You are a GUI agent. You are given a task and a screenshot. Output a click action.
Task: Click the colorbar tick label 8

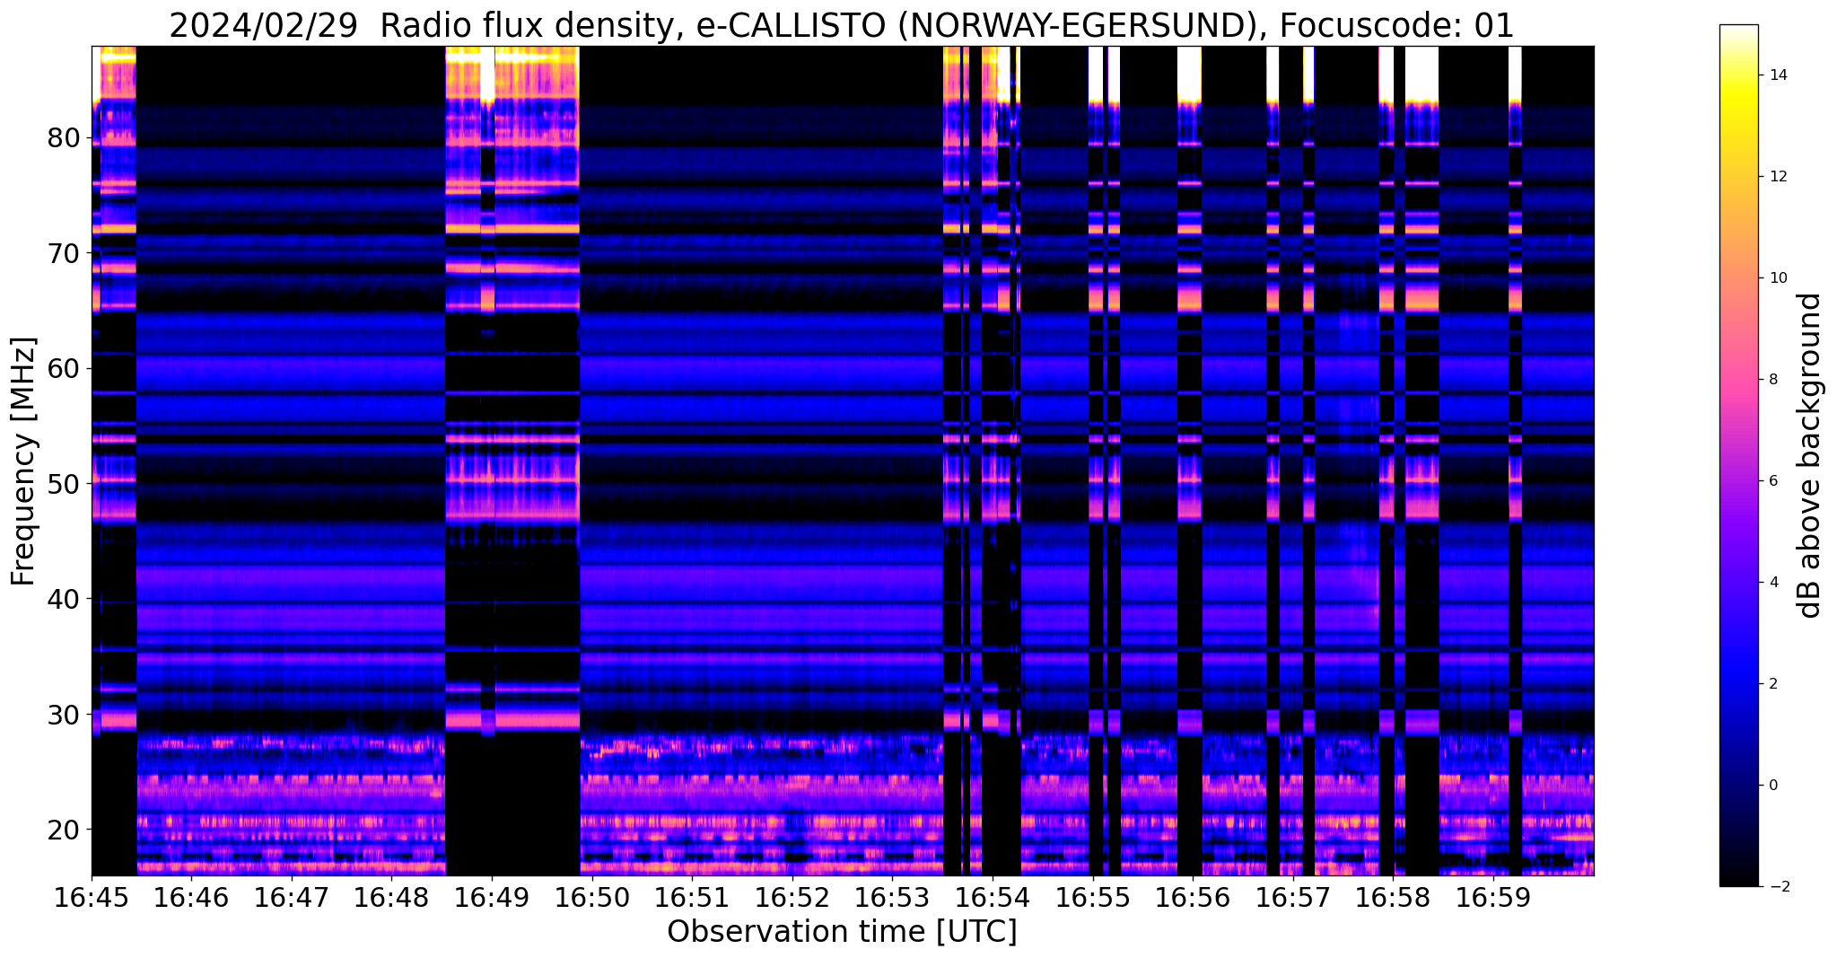1771,380
